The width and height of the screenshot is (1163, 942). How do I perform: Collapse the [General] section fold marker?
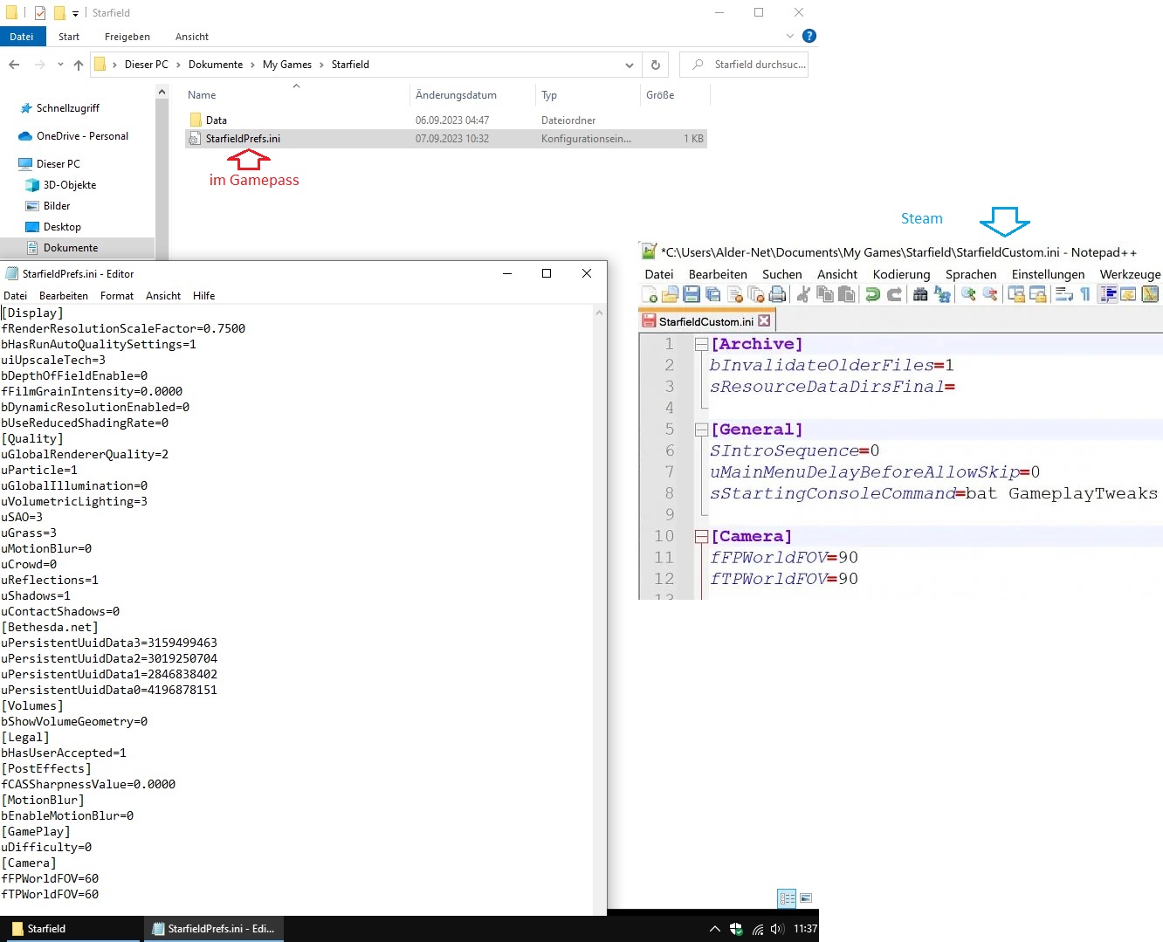700,430
